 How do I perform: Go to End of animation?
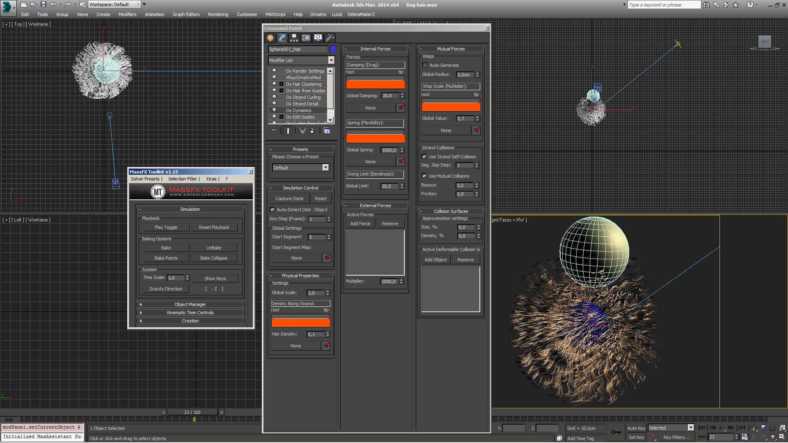click(742, 428)
